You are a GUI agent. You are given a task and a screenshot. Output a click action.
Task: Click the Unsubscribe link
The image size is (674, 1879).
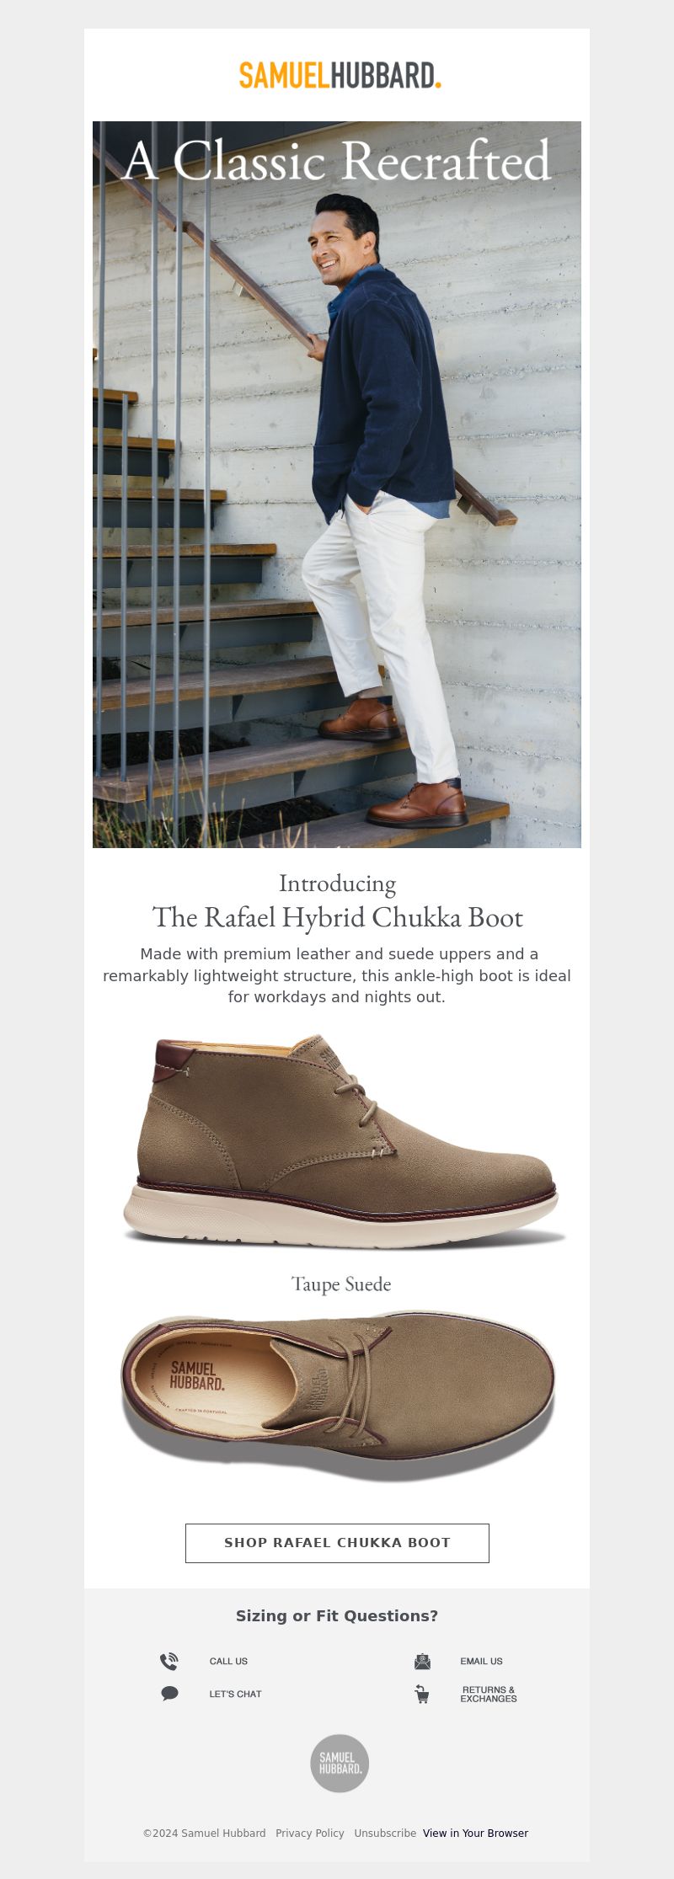385,1833
